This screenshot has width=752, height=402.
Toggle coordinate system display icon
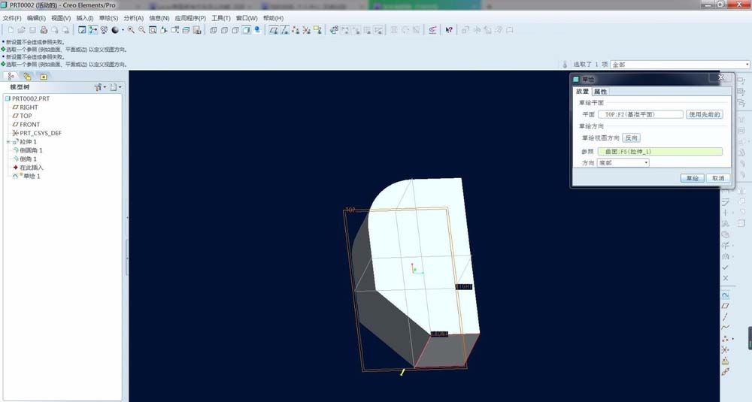pos(307,30)
